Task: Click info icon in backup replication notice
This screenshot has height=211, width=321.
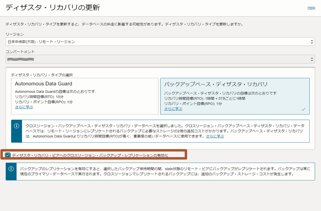Action: 11,169
